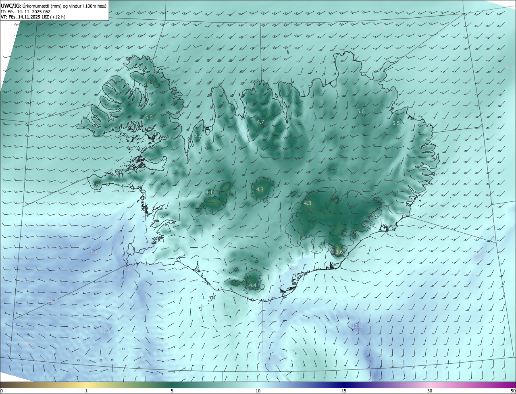Screen dimensions: 516x394
Task: Click the 0 tick on the color scale
Action: [x=2, y=391]
